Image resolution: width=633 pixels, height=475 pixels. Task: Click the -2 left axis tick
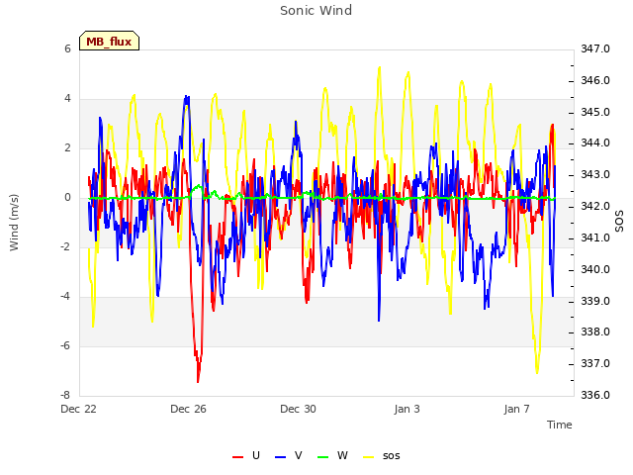coord(65,246)
